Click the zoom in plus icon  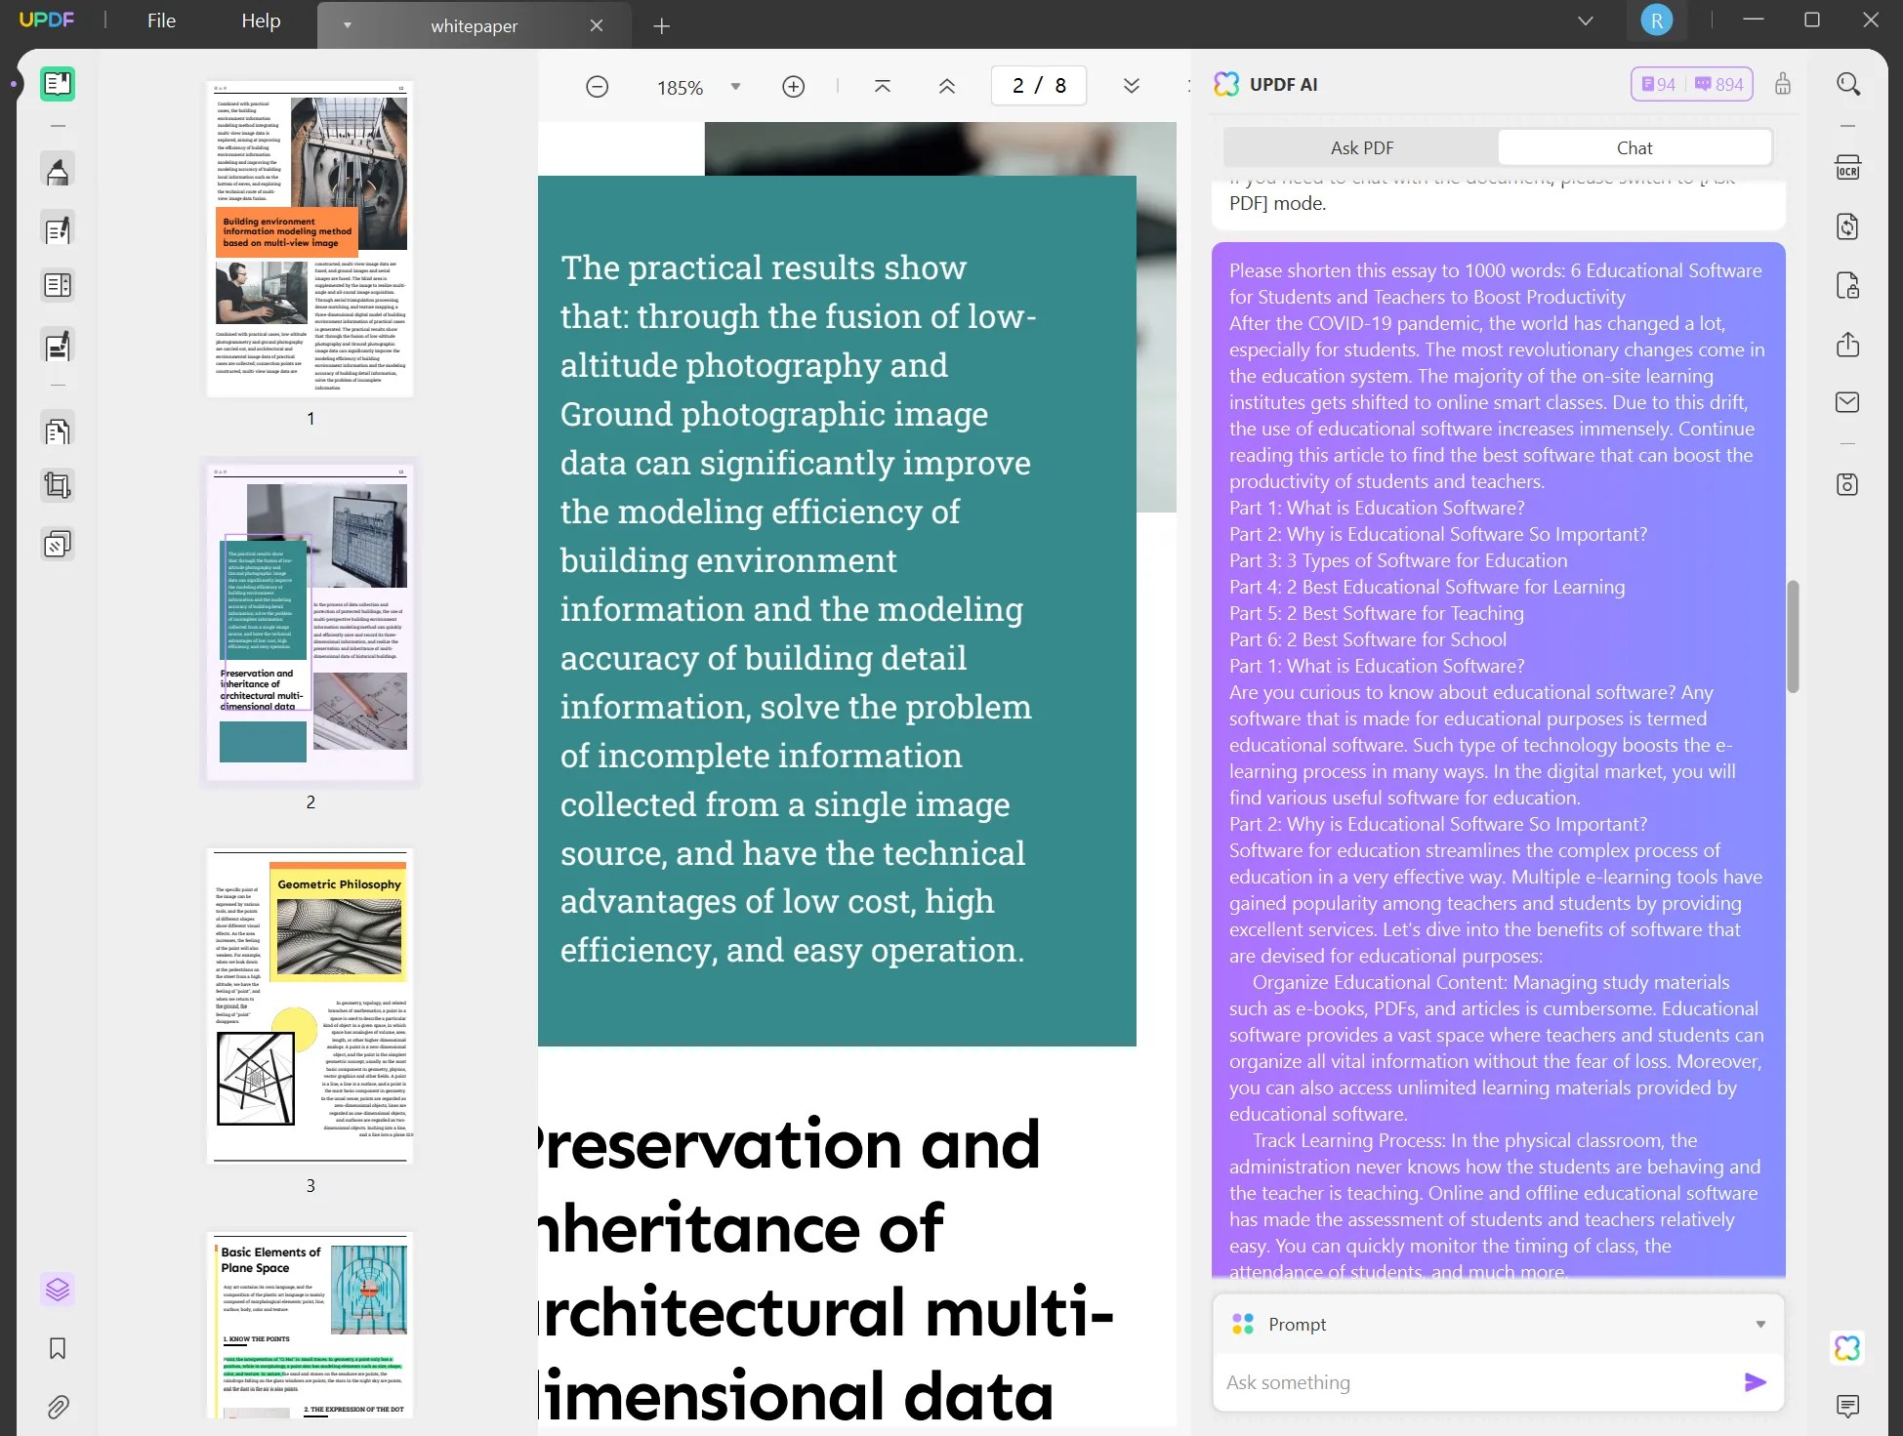point(793,87)
